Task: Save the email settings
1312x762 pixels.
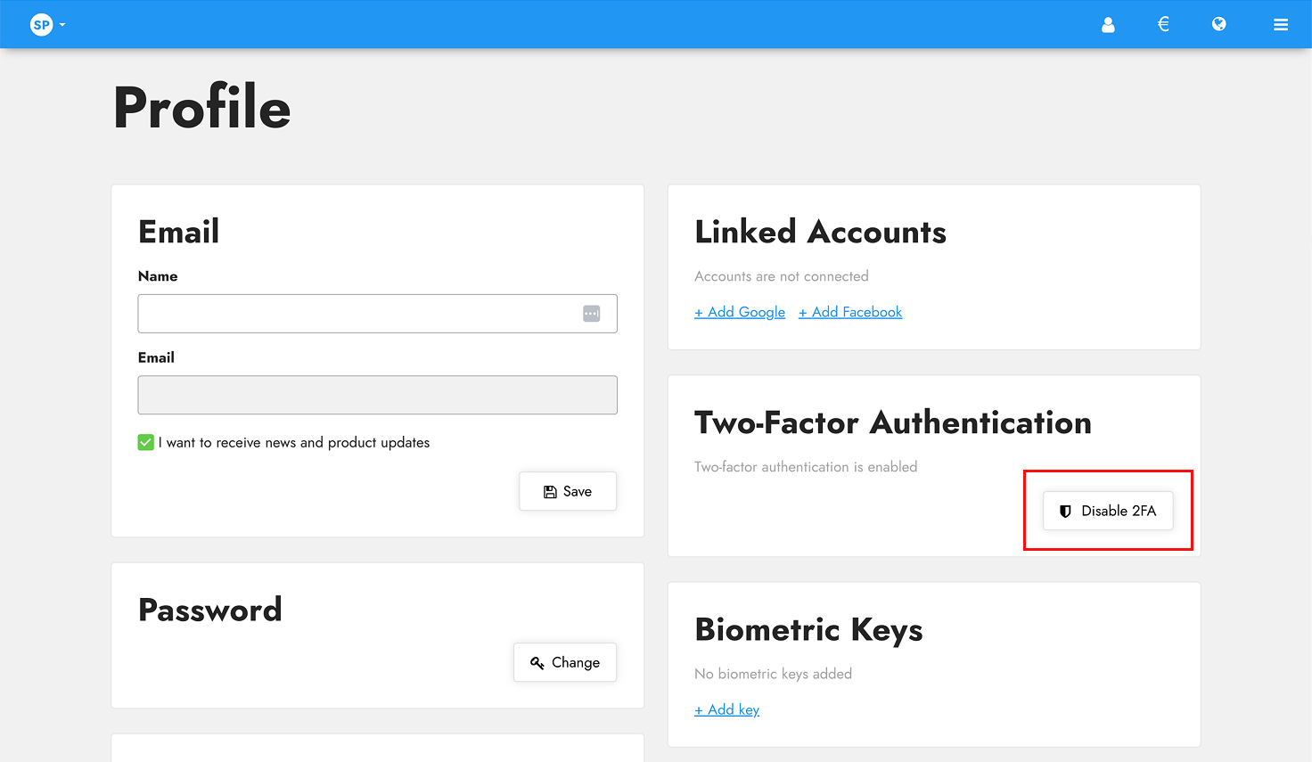Action: tap(568, 491)
